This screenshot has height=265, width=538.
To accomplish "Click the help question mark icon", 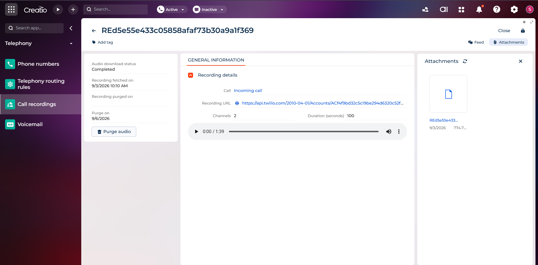I will click(497, 10).
